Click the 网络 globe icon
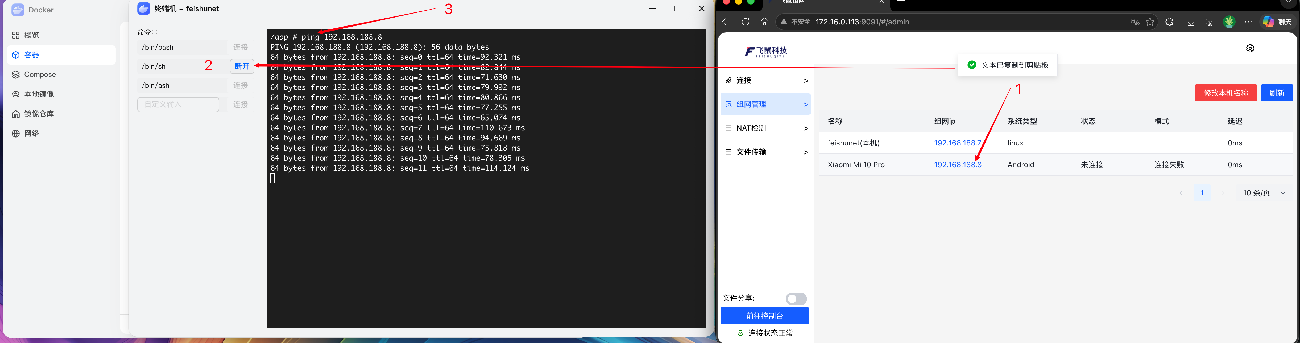1300x343 pixels. pos(16,134)
